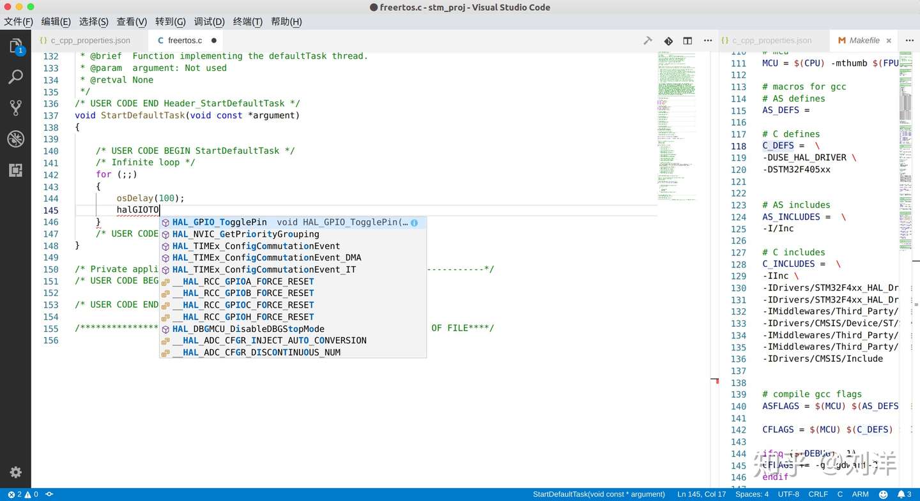Click osDelay(100); code line

[150, 198]
